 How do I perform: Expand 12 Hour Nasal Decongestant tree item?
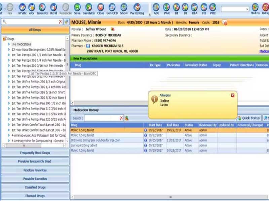point(9,50)
